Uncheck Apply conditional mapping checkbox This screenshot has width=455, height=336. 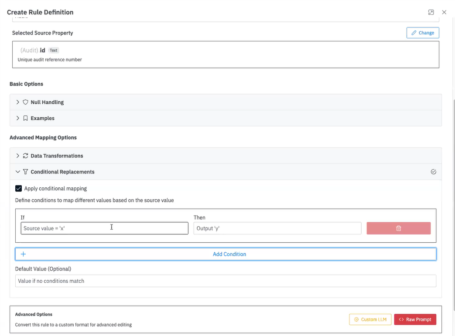point(18,189)
